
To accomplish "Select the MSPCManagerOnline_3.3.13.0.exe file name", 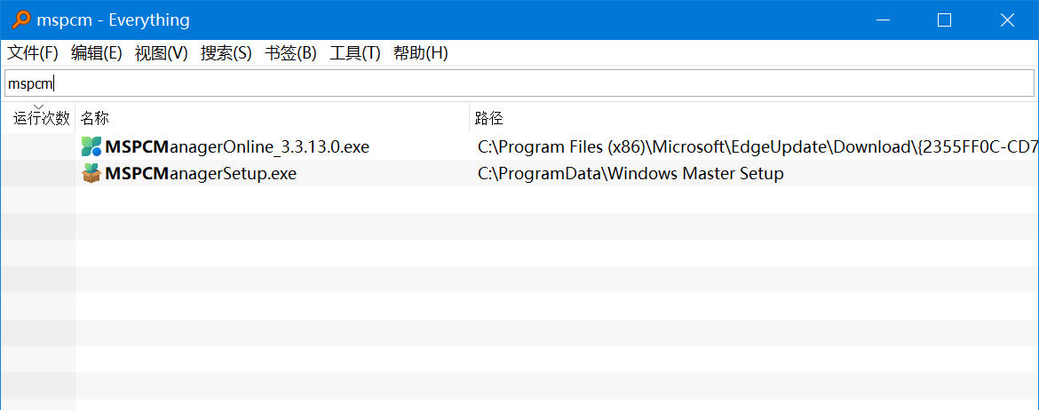I will pos(237,146).
